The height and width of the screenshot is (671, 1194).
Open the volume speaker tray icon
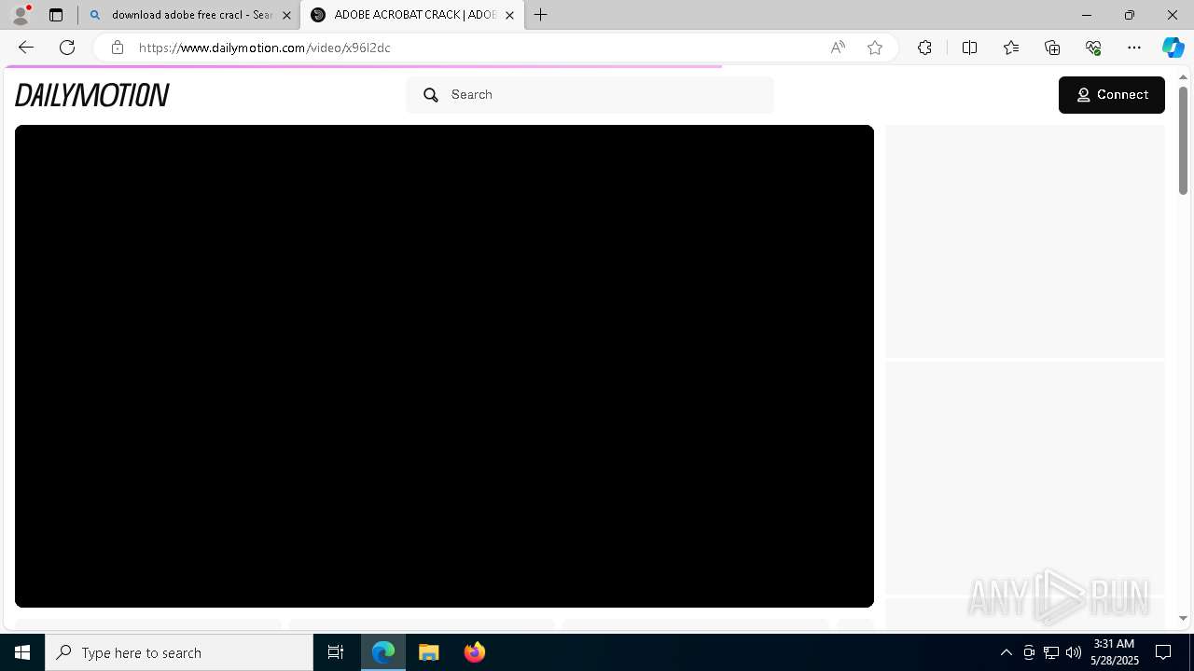pos(1073,652)
